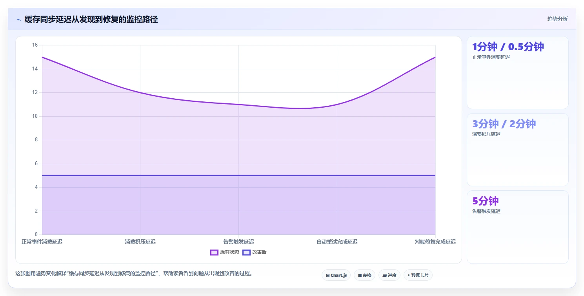Click the icon inside the 进度 tag
The width and height of the screenshot is (584, 296).
coord(384,276)
